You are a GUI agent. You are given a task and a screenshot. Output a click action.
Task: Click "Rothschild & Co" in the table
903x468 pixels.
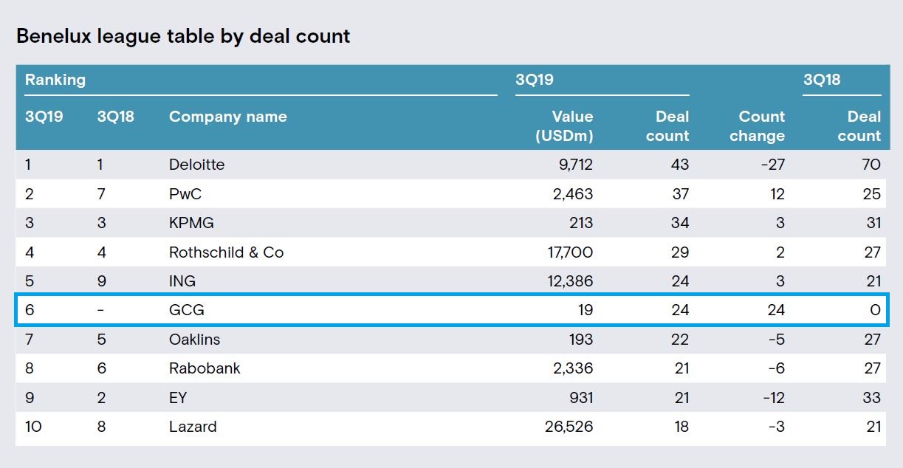coord(227,252)
